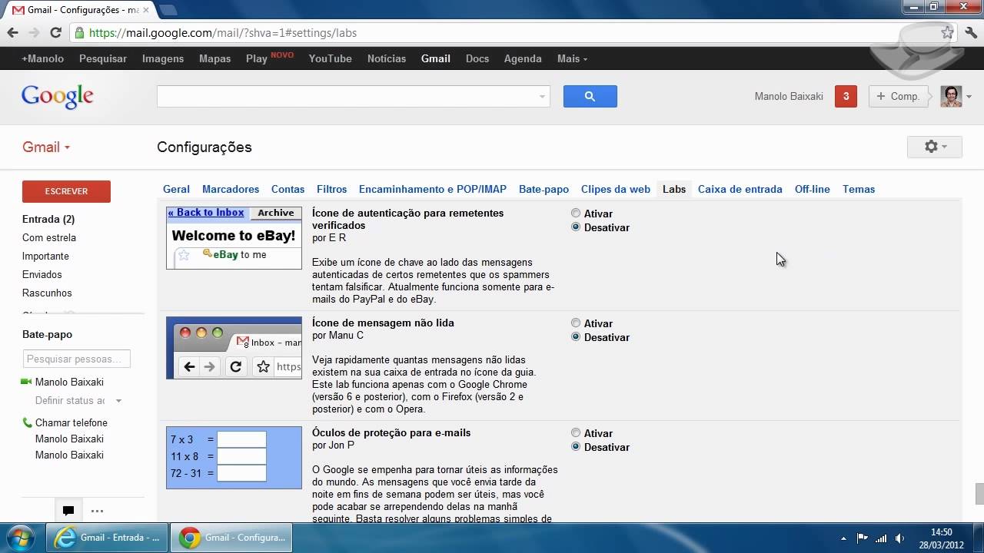Click the network signal tray icon
Screen dimensions: 984x553
coord(882,538)
